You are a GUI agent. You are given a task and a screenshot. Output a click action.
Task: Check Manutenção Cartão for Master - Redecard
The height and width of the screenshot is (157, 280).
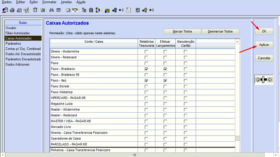(x=185, y=115)
